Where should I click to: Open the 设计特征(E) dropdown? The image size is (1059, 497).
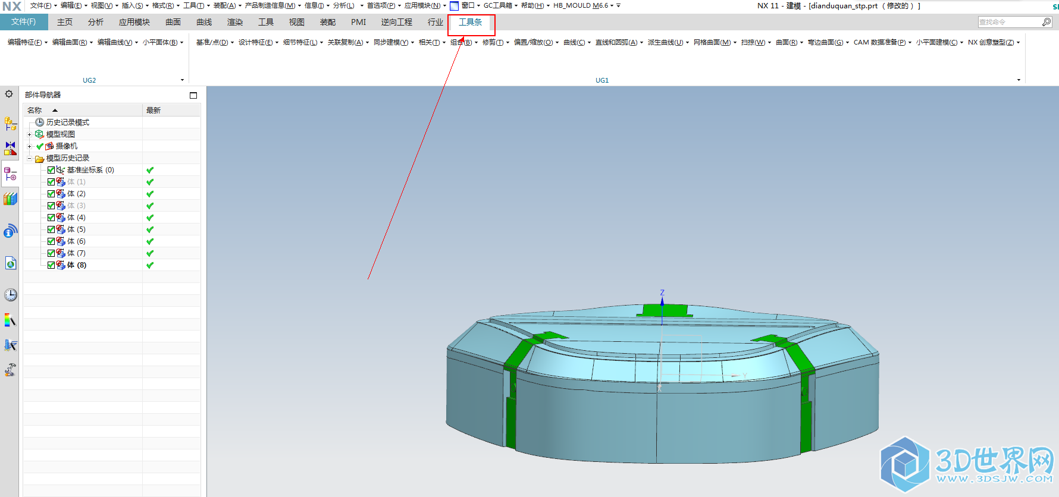tap(258, 42)
